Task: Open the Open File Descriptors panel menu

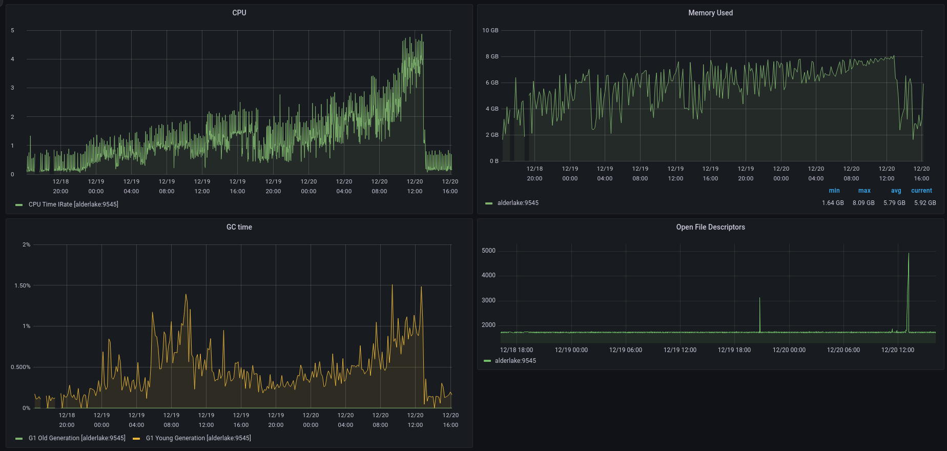Action: point(710,227)
